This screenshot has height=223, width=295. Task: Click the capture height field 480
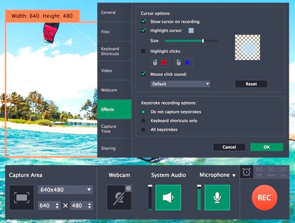[81, 205]
